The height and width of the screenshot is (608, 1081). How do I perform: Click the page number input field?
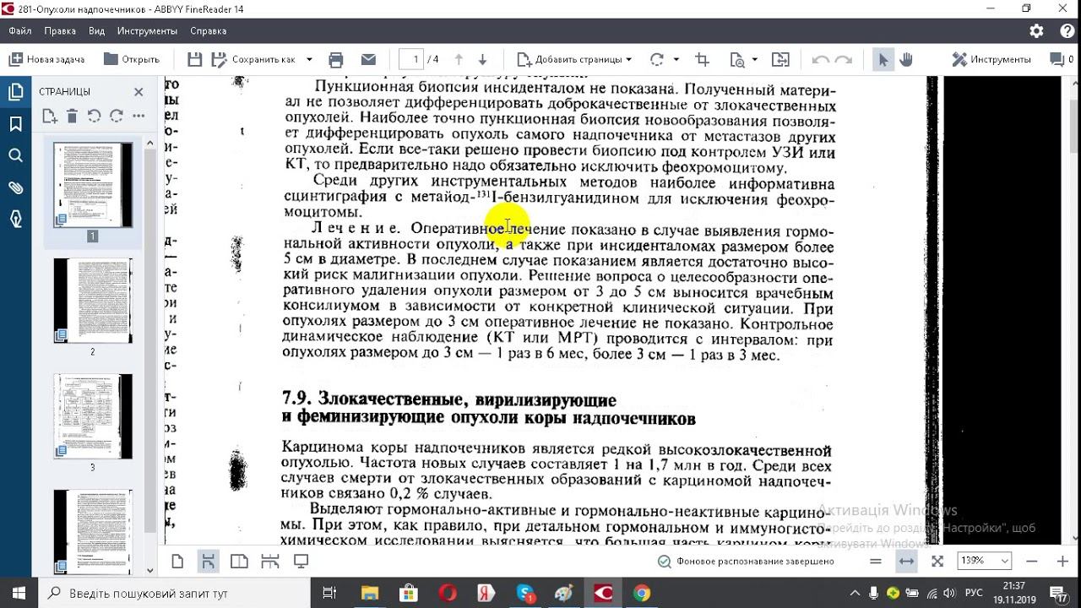click(x=411, y=59)
